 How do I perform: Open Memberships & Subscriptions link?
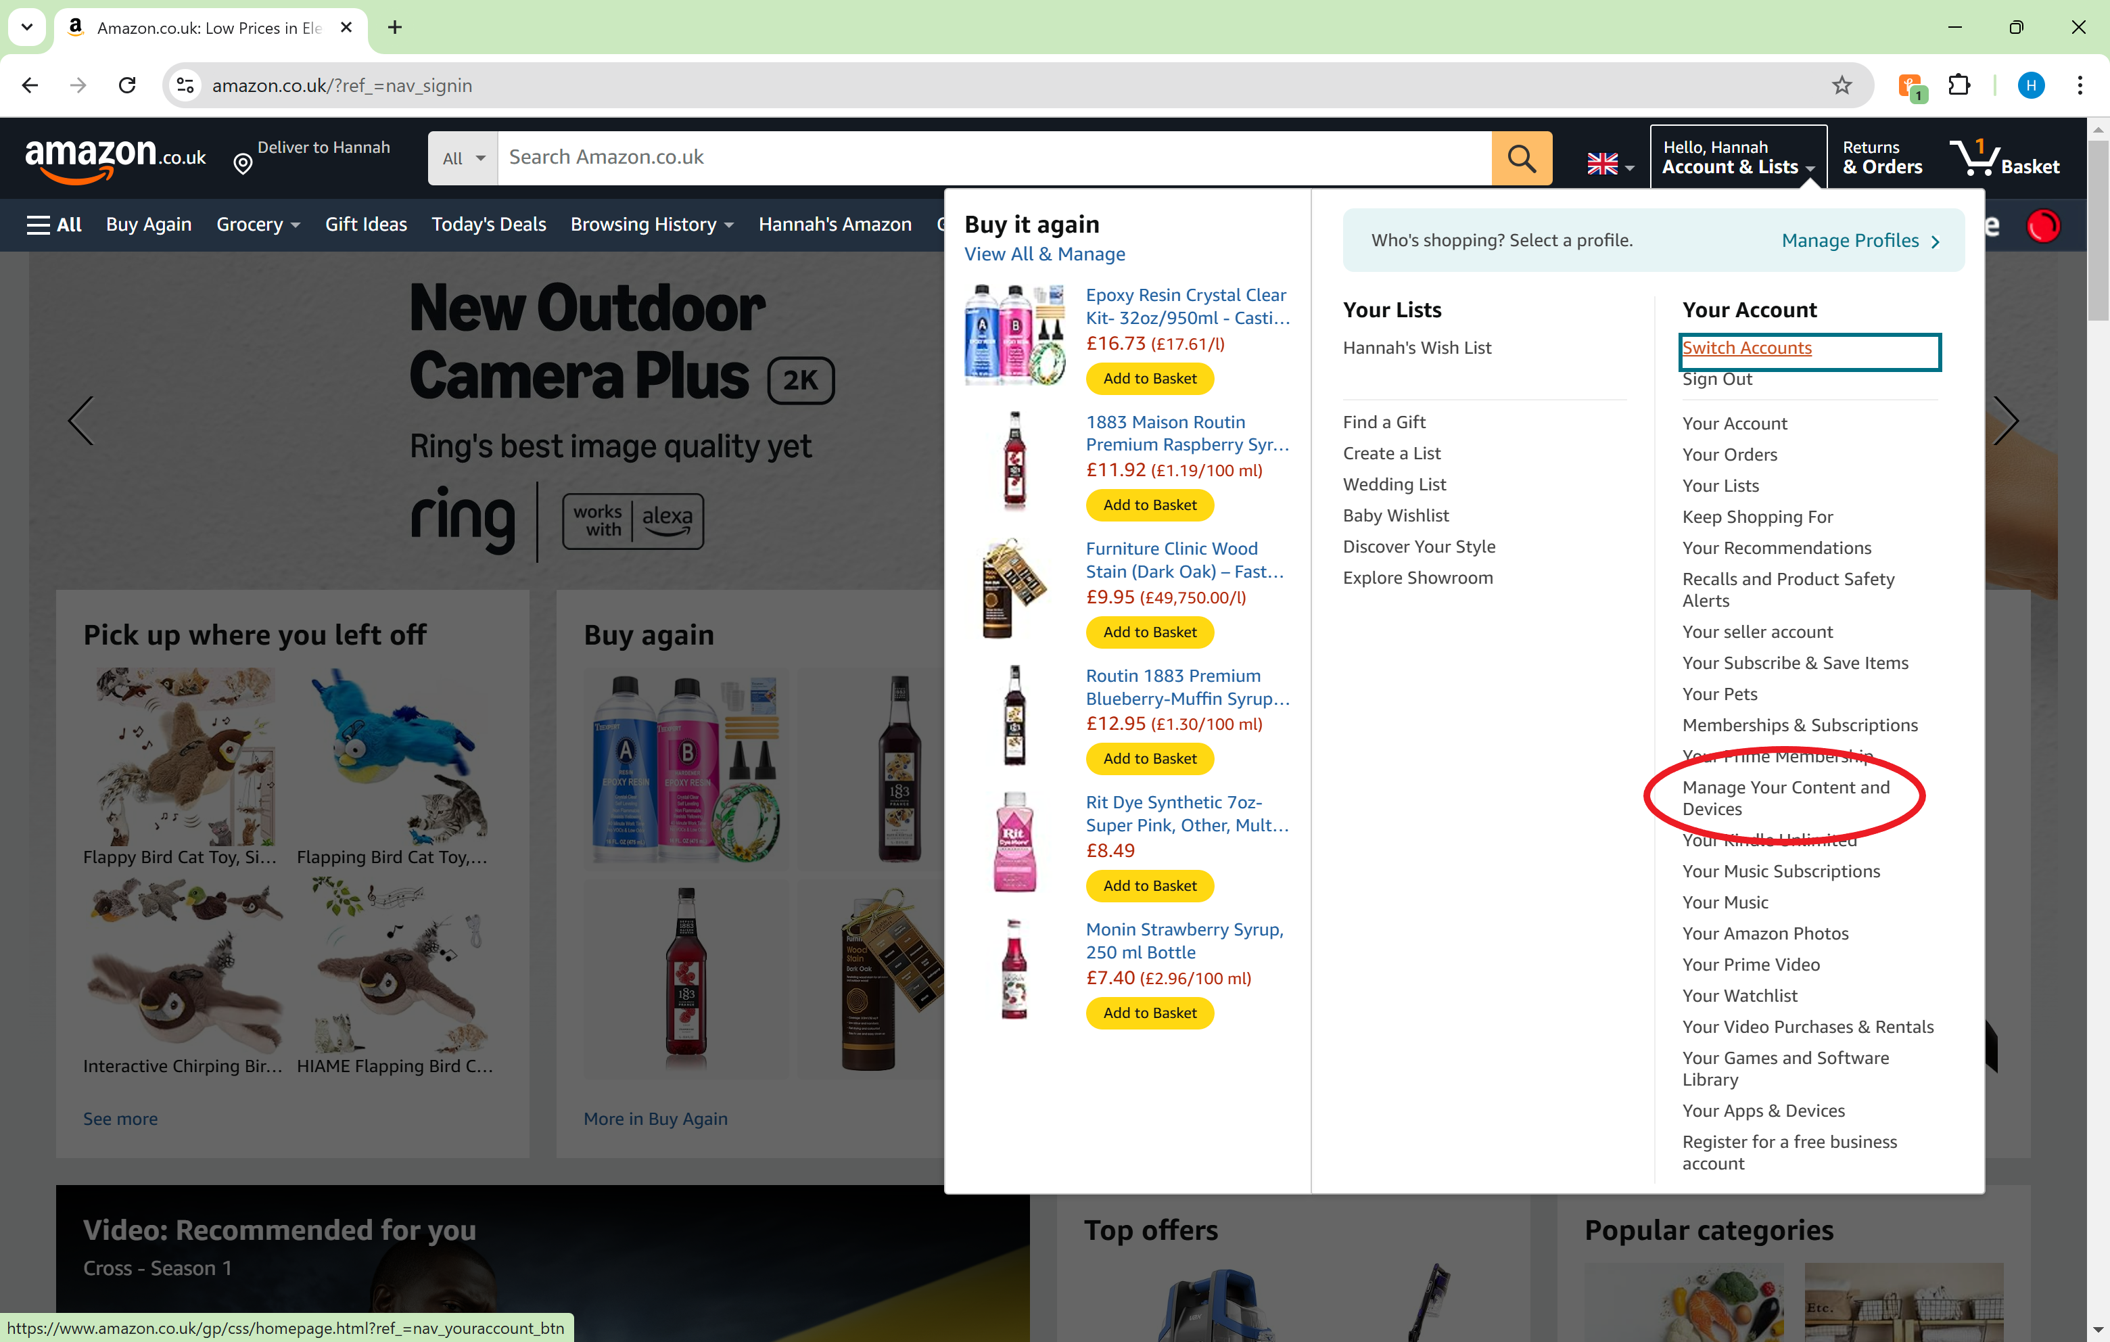[1800, 726]
